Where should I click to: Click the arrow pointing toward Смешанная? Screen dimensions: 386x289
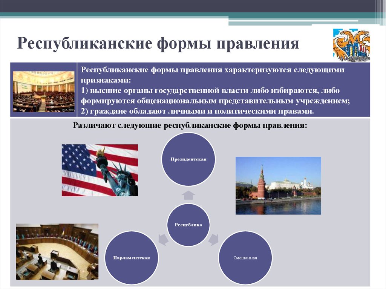pyautogui.click(x=213, y=239)
